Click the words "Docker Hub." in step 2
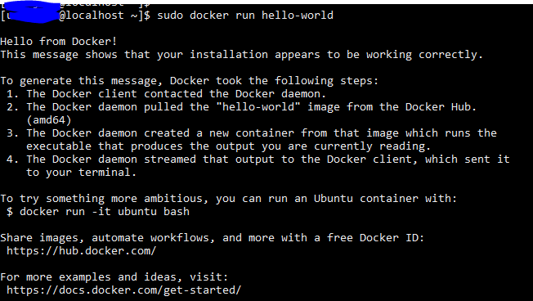The height and width of the screenshot is (301, 533). click(441, 107)
